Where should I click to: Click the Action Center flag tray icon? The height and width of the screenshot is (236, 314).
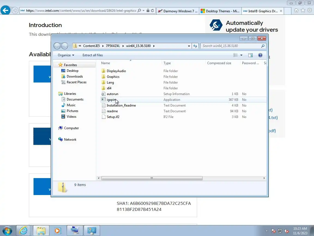(273, 231)
